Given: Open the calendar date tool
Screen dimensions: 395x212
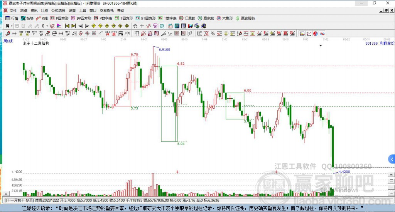Looking at the screenshot, I should 170,26.
